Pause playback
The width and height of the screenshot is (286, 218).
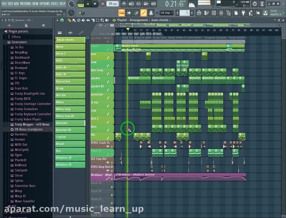[88, 4]
